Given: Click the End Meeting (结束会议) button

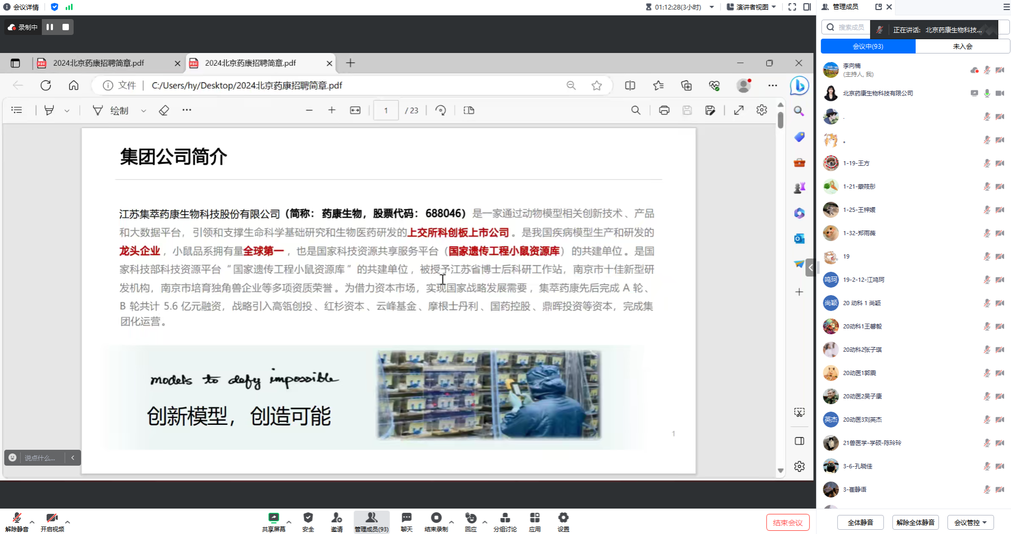Looking at the screenshot, I should (x=787, y=522).
